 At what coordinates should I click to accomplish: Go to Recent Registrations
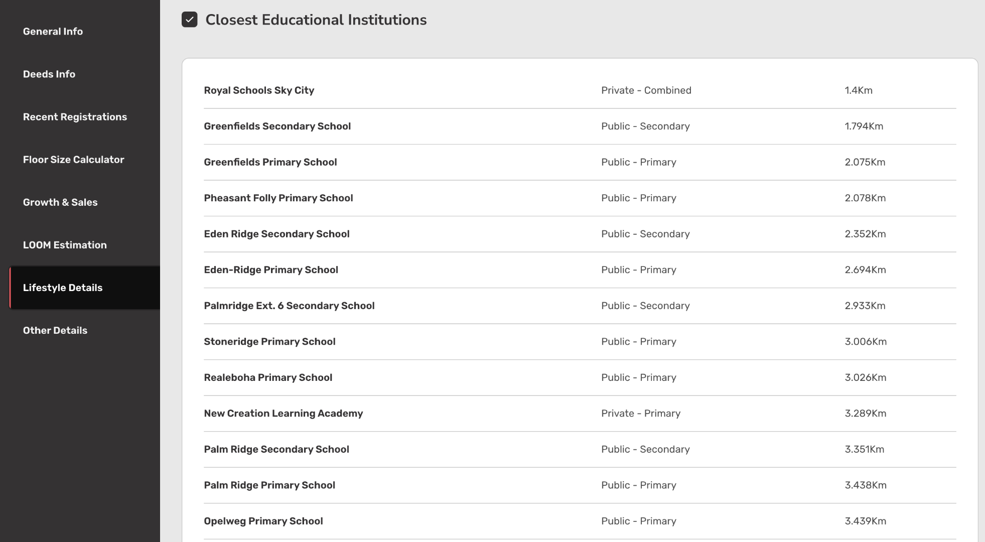point(75,116)
